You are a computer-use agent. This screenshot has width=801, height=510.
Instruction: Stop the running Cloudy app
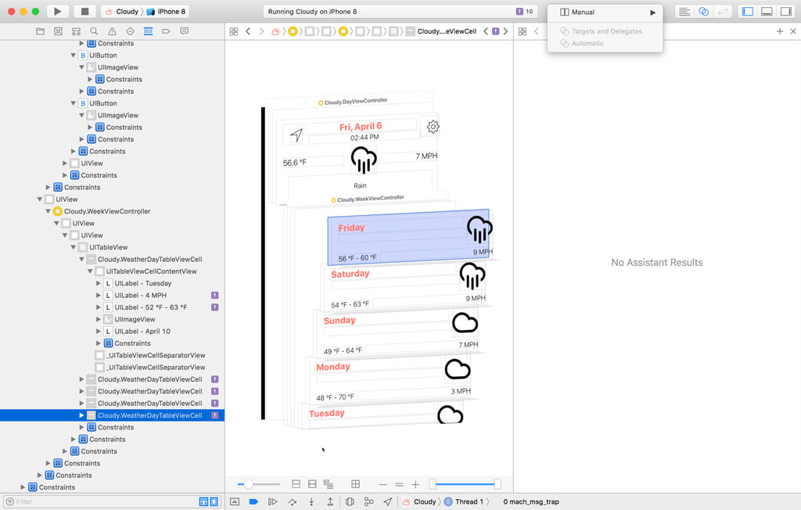[x=84, y=12]
